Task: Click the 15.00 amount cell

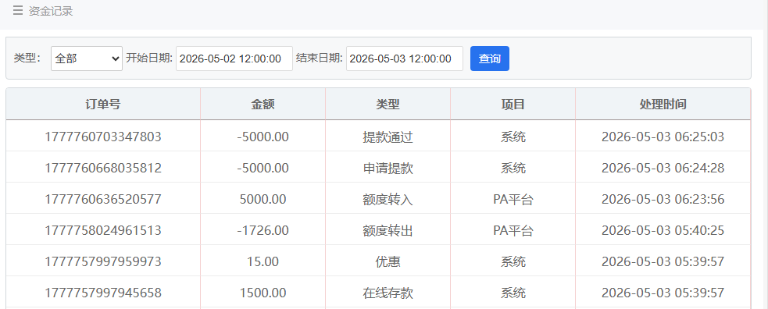Action: [263, 261]
